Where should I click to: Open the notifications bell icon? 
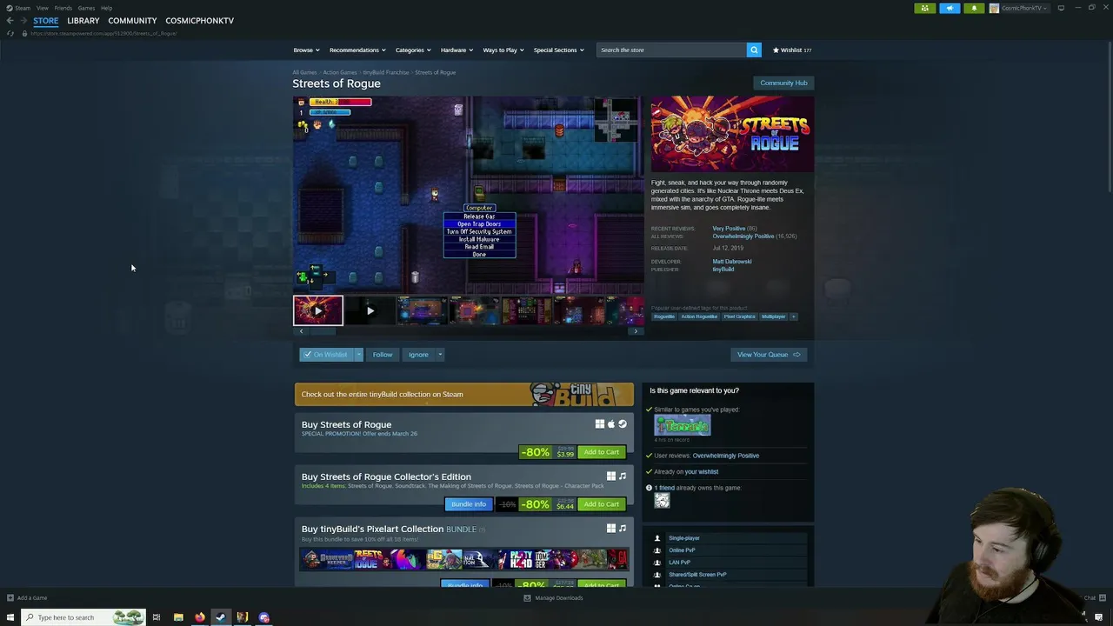coord(974,8)
